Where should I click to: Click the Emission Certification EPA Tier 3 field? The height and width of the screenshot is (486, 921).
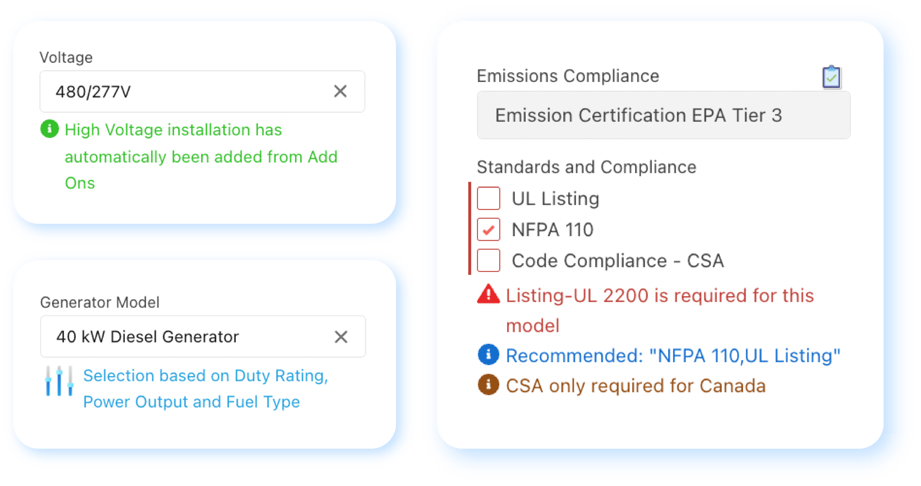pyautogui.click(x=664, y=115)
